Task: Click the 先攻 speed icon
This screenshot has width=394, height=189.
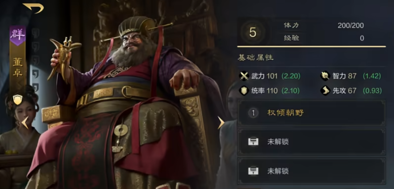Action: point(325,90)
